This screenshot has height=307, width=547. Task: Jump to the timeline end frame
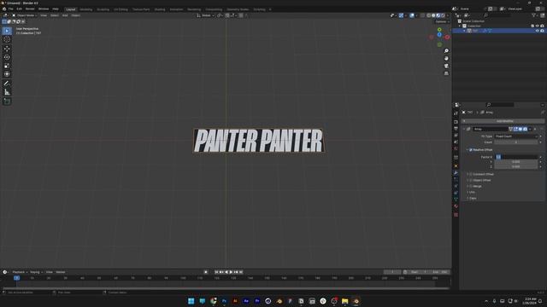pyautogui.click(x=241, y=272)
